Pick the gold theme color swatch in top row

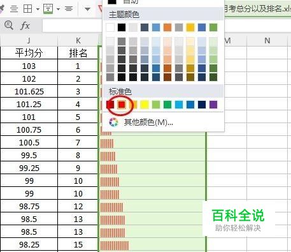[x=190, y=27]
